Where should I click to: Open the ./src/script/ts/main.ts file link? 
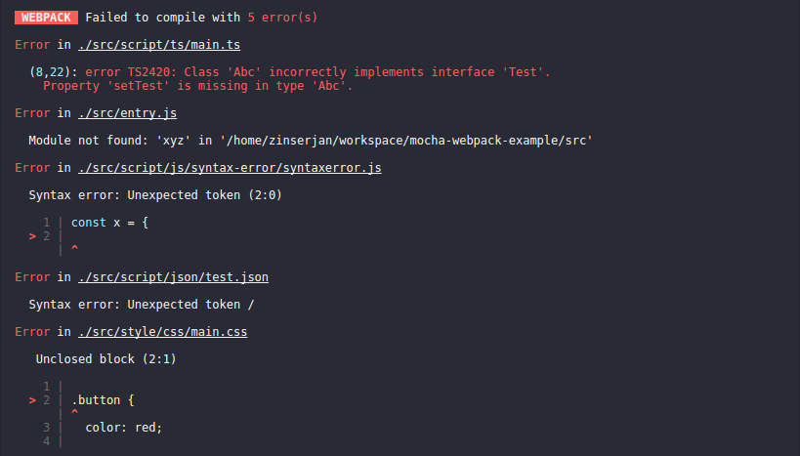[159, 45]
